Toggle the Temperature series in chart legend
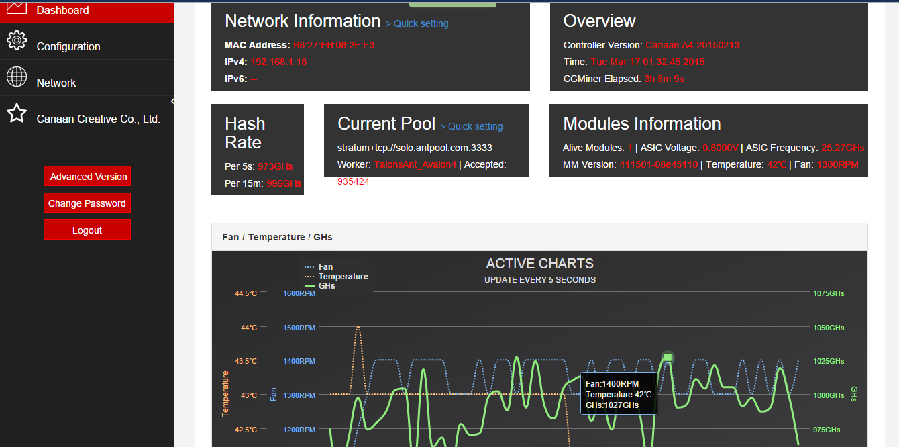This screenshot has height=447, width=899. [x=343, y=277]
